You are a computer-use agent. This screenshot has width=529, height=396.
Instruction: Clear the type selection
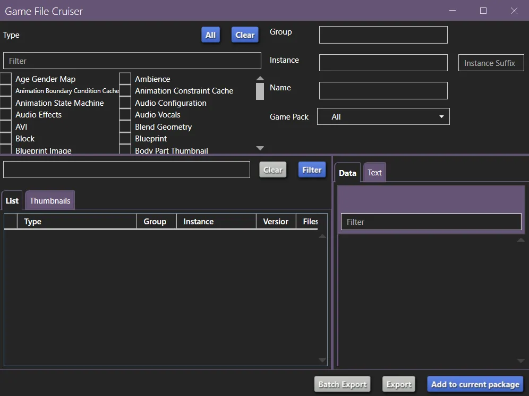(245, 35)
